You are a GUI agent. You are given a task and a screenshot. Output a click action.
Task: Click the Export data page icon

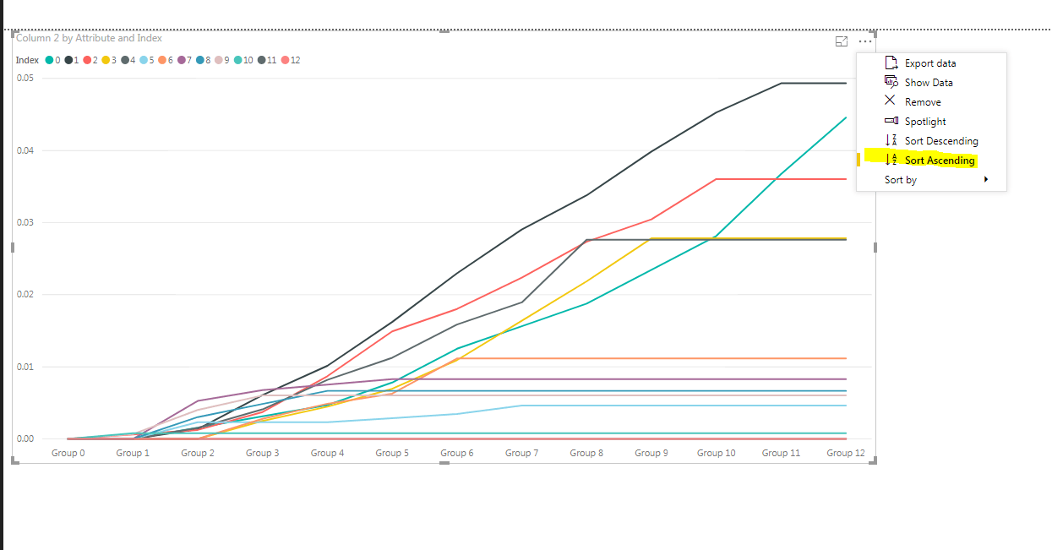point(891,63)
